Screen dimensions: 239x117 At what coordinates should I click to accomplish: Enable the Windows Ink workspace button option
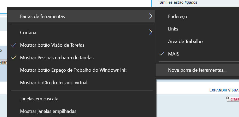[x=73, y=70]
